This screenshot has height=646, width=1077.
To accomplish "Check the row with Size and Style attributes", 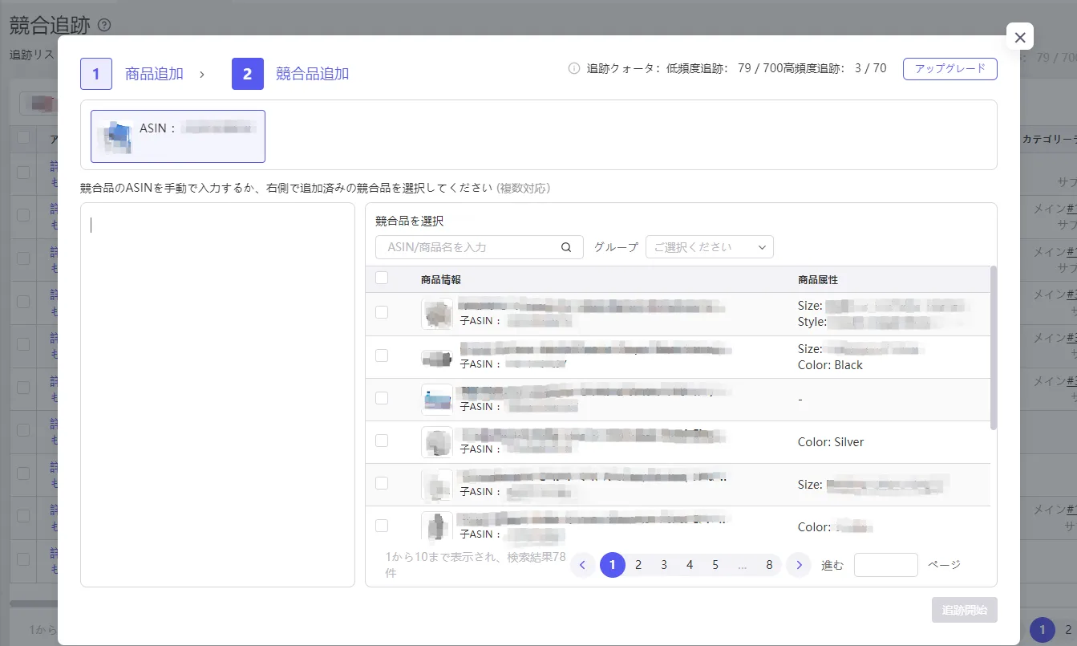I will click(382, 312).
